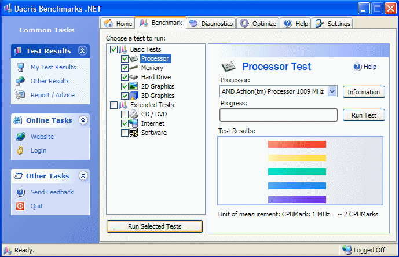The height and width of the screenshot is (257, 399).
Task: Select the Internet tree item label
Action: (153, 123)
